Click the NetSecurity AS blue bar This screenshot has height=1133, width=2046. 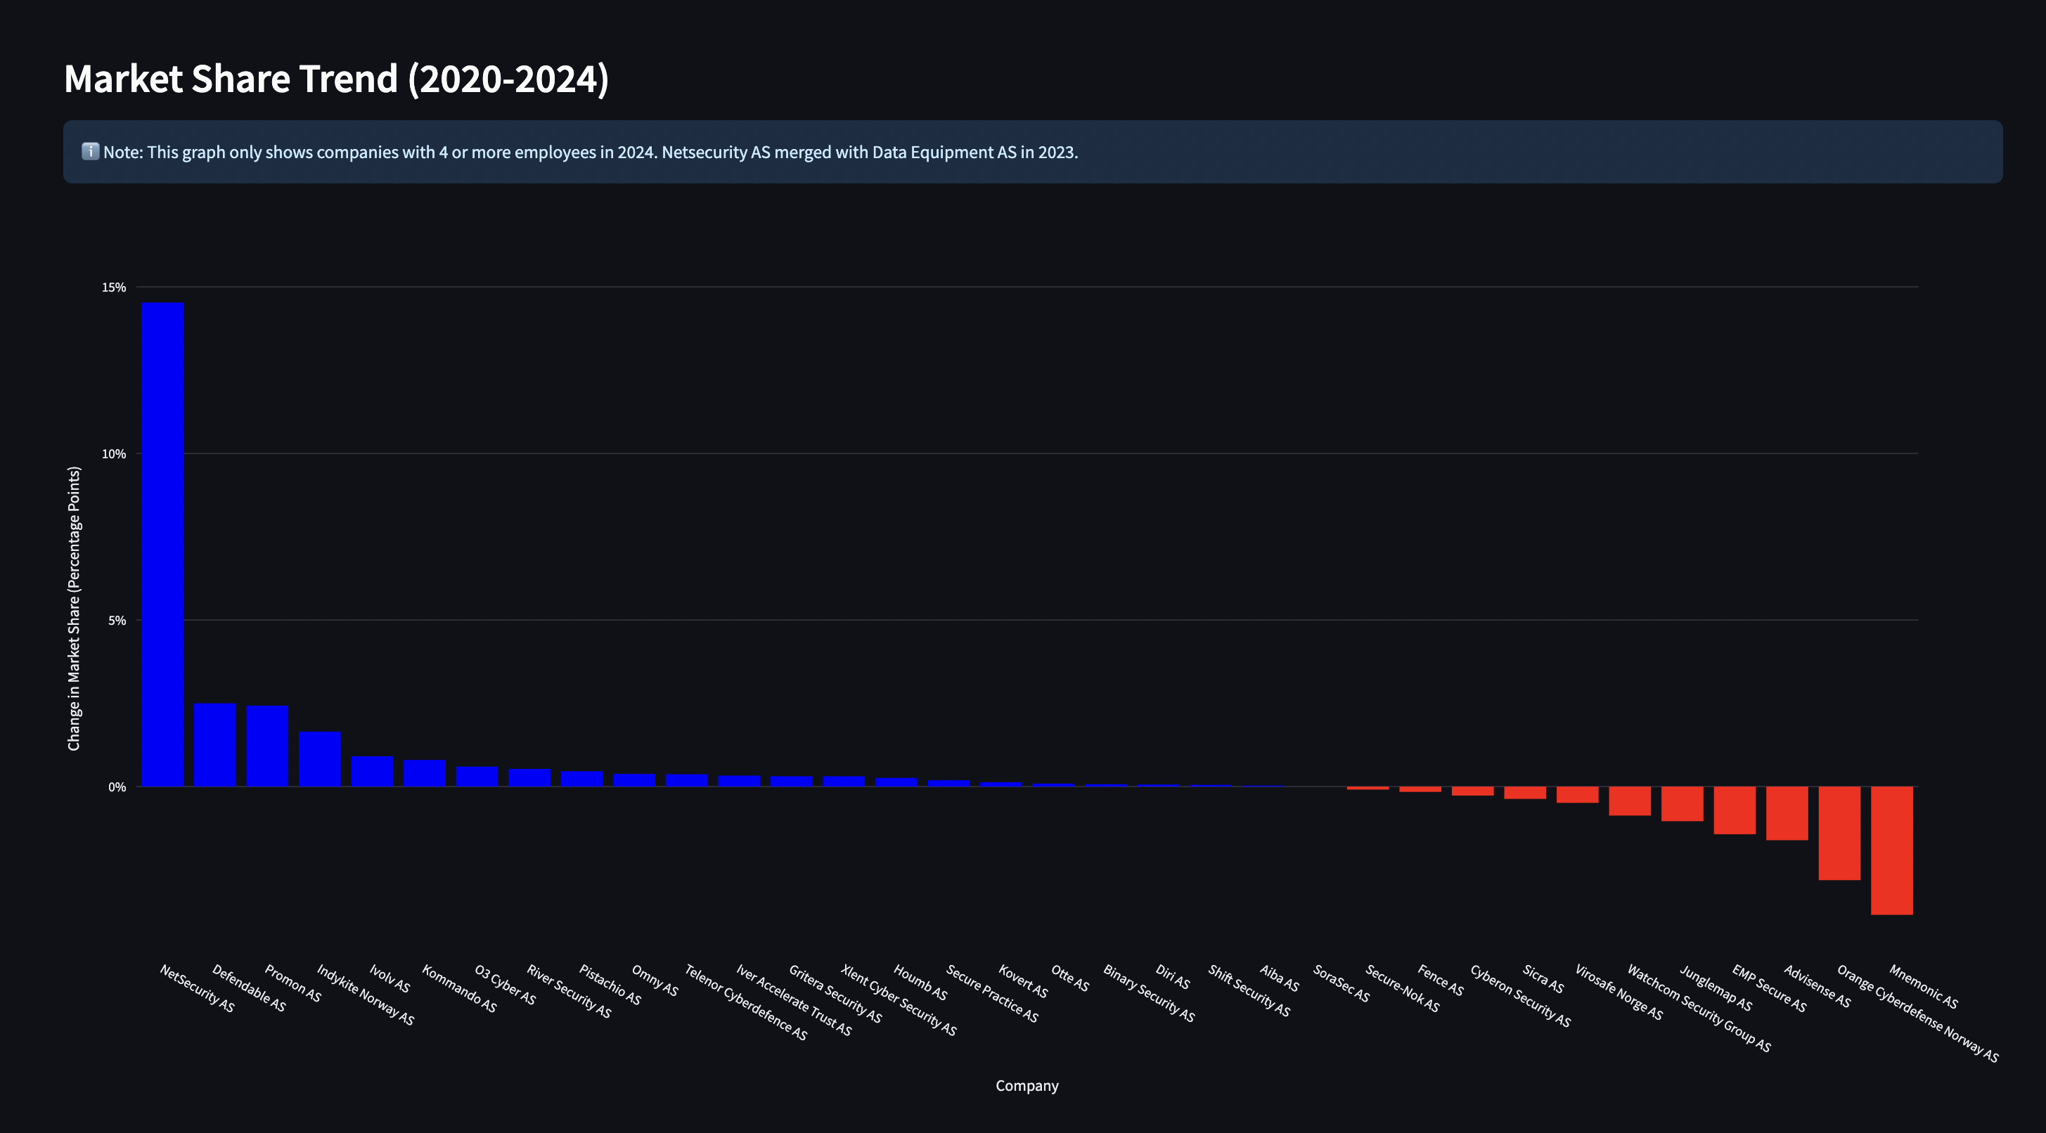coord(163,545)
